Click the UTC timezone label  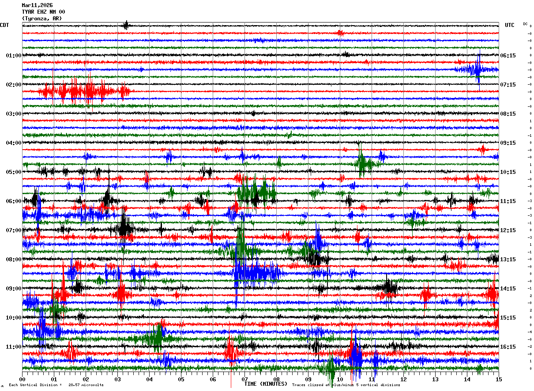pos(510,25)
